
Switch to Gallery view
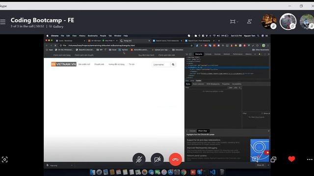(56, 26)
